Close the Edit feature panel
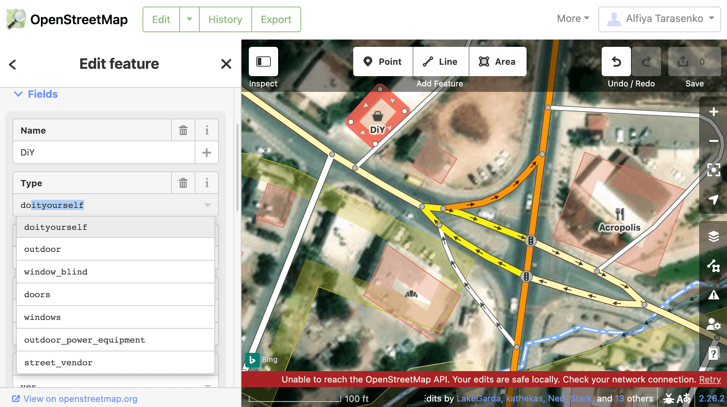The image size is (727, 407). coord(226,64)
